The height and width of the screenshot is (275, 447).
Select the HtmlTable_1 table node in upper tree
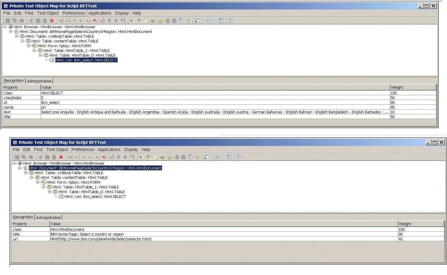pyautogui.click(x=76, y=50)
